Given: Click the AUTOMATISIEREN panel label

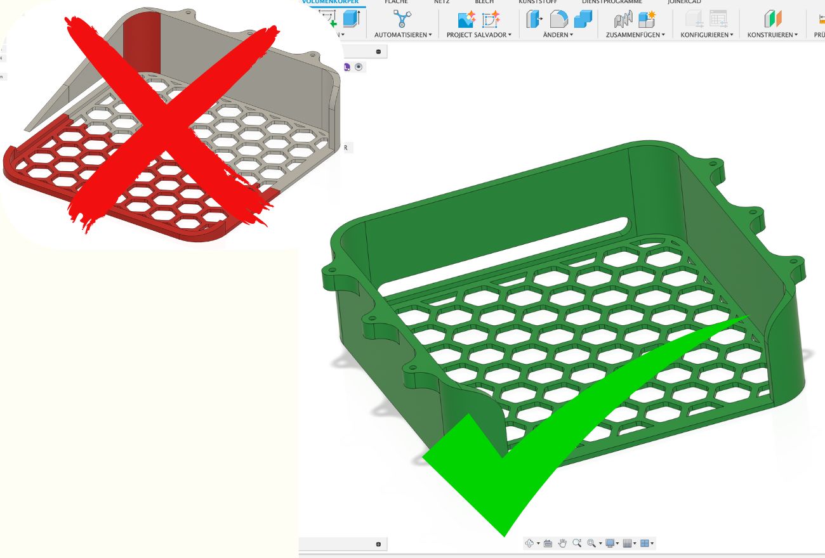Looking at the screenshot, I should 402,35.
